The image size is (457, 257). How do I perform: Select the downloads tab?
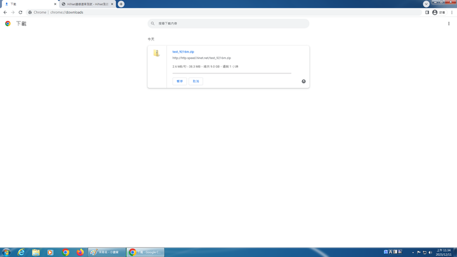point(29,4)
